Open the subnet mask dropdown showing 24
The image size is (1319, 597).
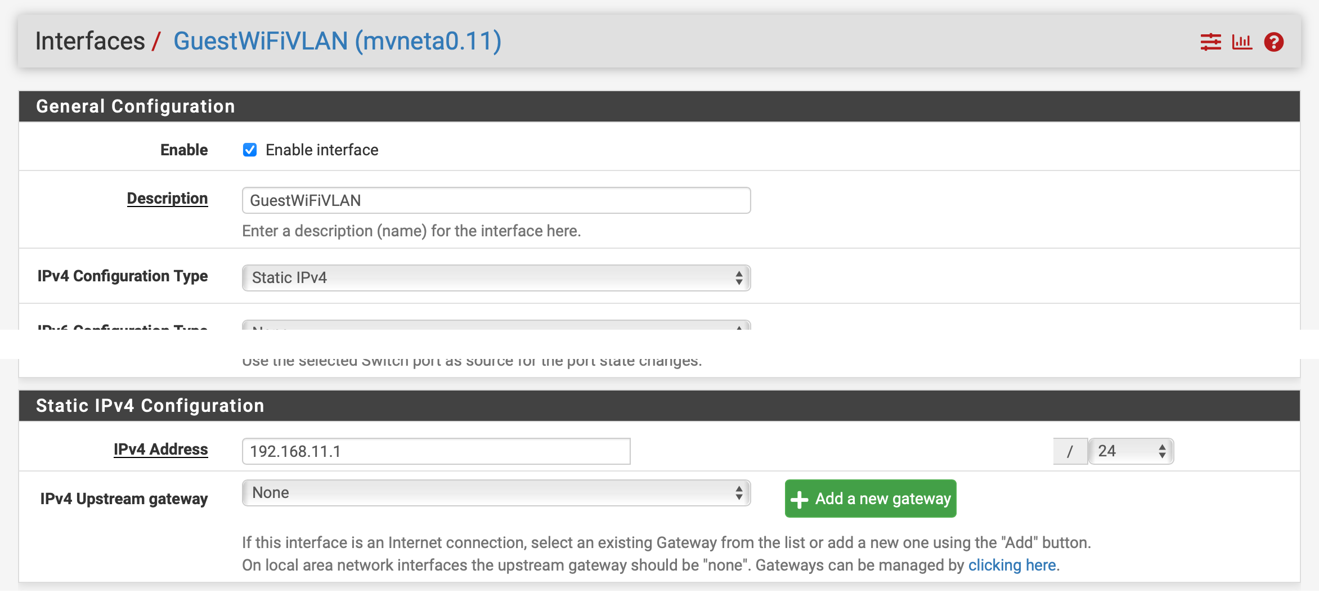point(1131,451)
